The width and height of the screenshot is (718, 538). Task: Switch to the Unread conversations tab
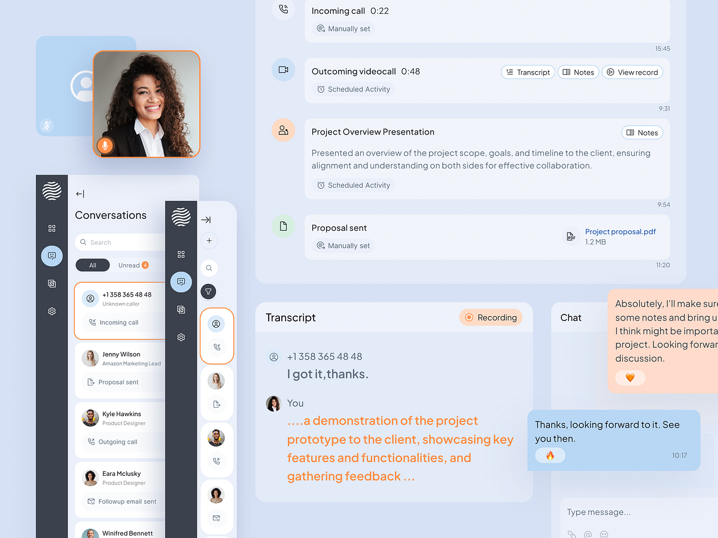click(129, 265)
